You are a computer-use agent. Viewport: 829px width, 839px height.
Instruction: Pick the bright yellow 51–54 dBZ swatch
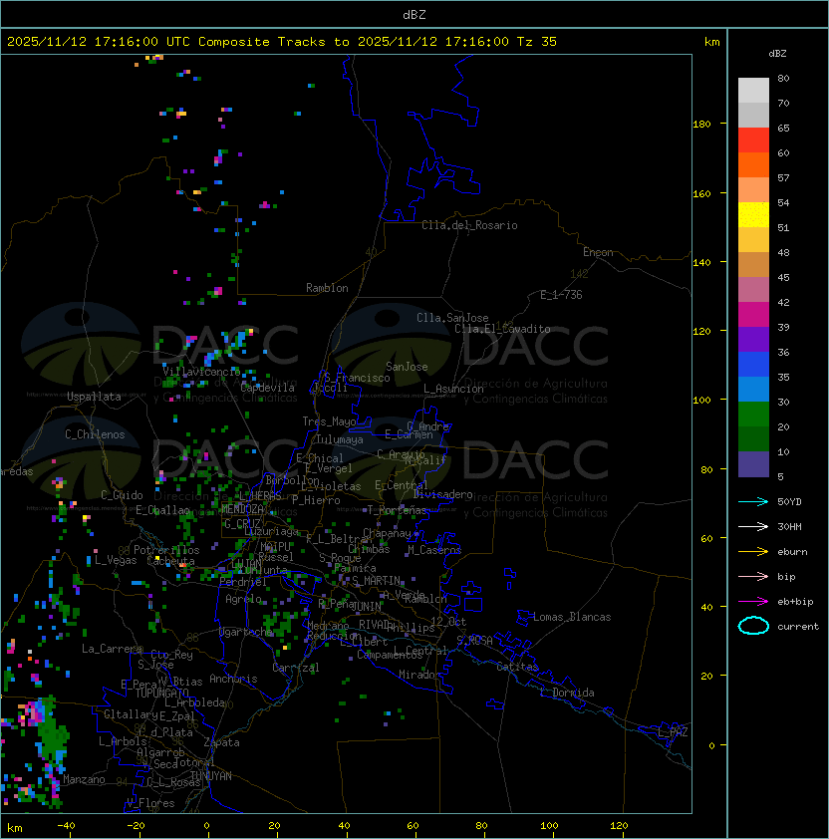[753, 214]
